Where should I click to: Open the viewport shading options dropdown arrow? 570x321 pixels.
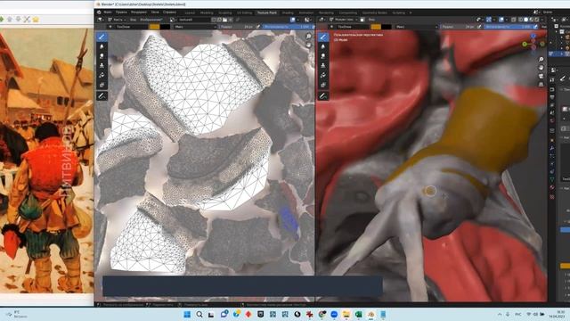pos(542,20)
